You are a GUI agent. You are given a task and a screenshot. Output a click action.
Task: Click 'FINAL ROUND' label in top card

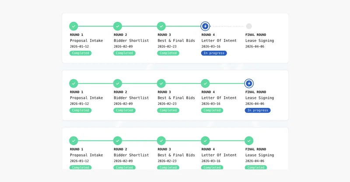click(256, 35)
